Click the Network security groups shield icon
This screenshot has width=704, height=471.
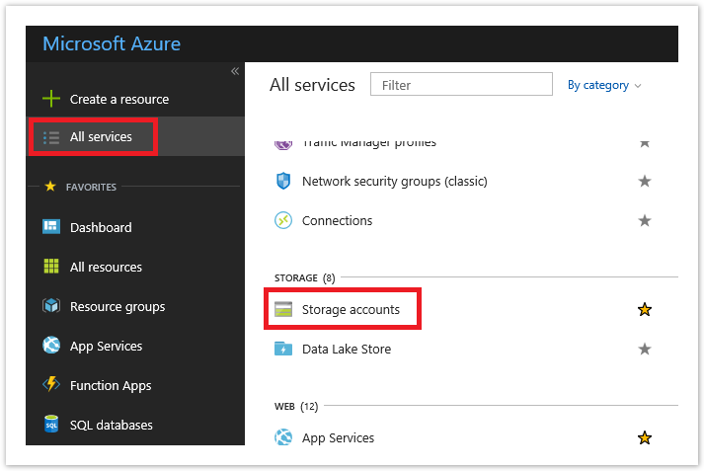click(x=283, y=181)
